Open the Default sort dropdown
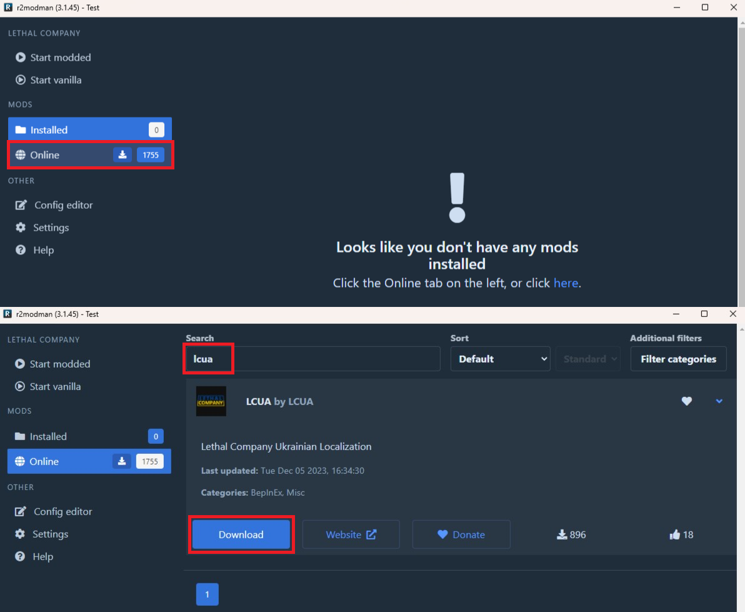745x612 pixels. click(500, 359)
